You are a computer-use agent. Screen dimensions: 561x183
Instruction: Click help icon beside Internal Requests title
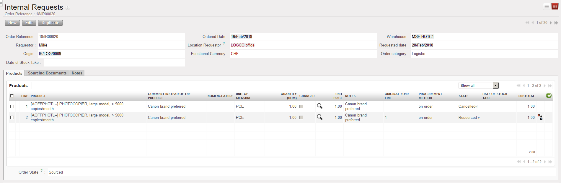[x=68, y=8]
